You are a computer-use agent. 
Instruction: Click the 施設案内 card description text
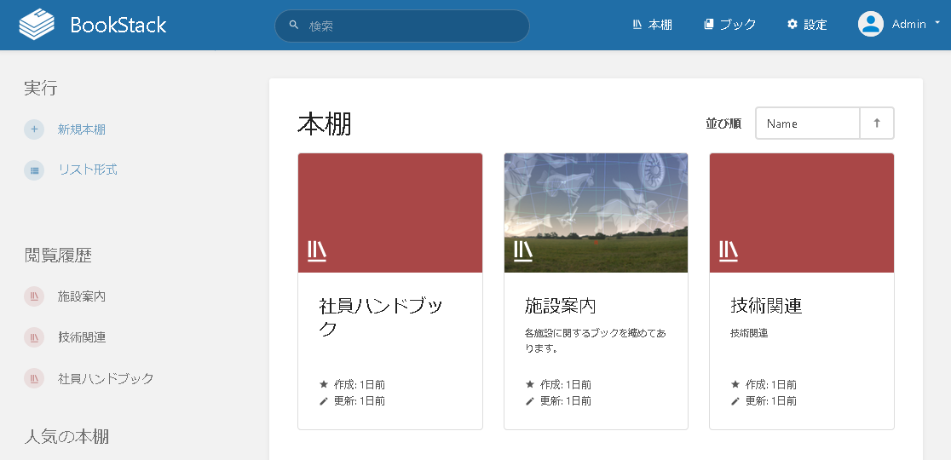[595, 342]
